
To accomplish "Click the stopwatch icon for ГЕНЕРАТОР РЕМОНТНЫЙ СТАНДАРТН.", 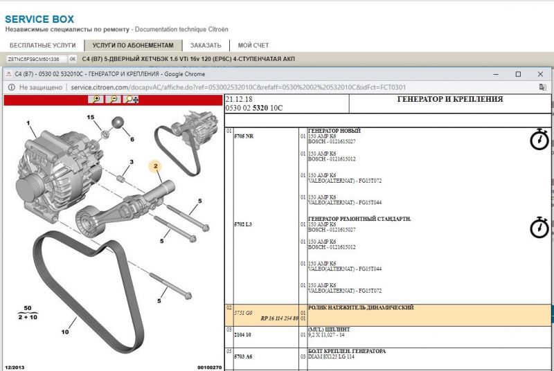I will [x=539, y=227].
